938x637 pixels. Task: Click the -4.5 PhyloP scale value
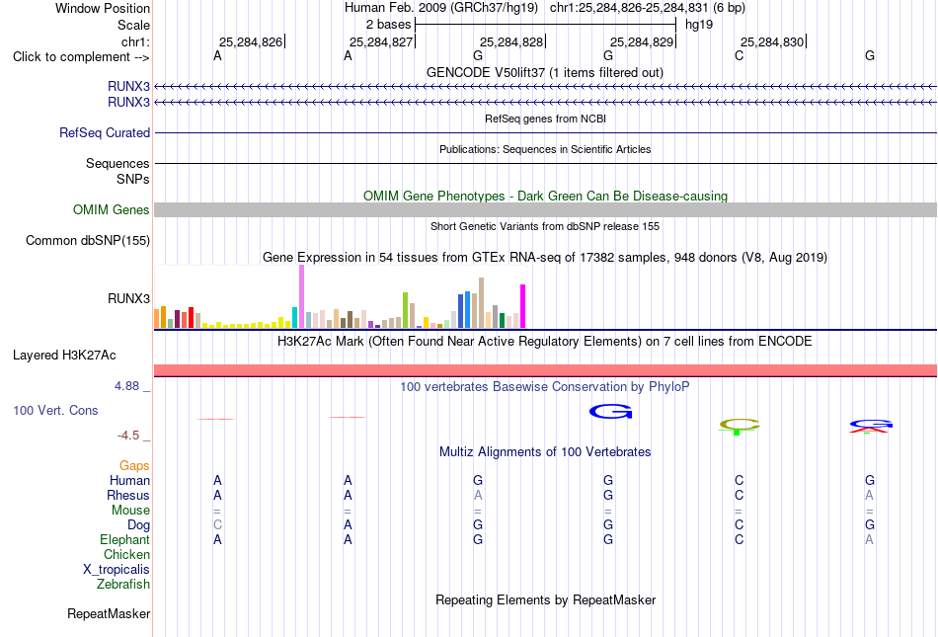click(128, 436)
